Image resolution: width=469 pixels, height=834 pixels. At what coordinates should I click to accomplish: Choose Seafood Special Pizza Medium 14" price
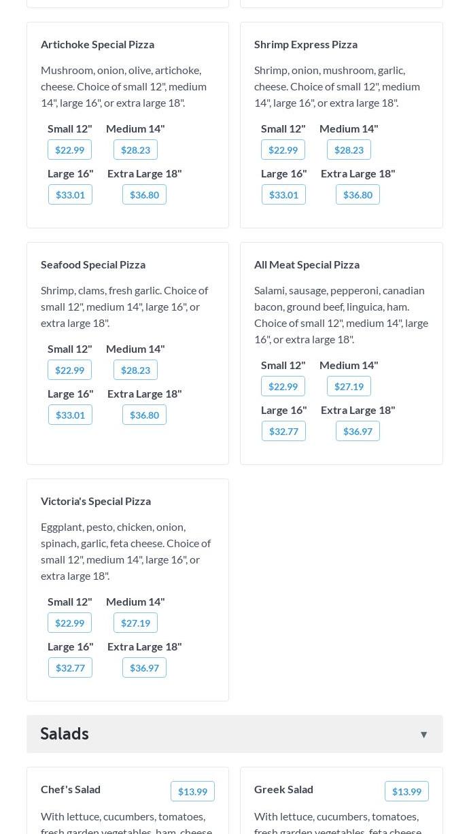point(135,370)
